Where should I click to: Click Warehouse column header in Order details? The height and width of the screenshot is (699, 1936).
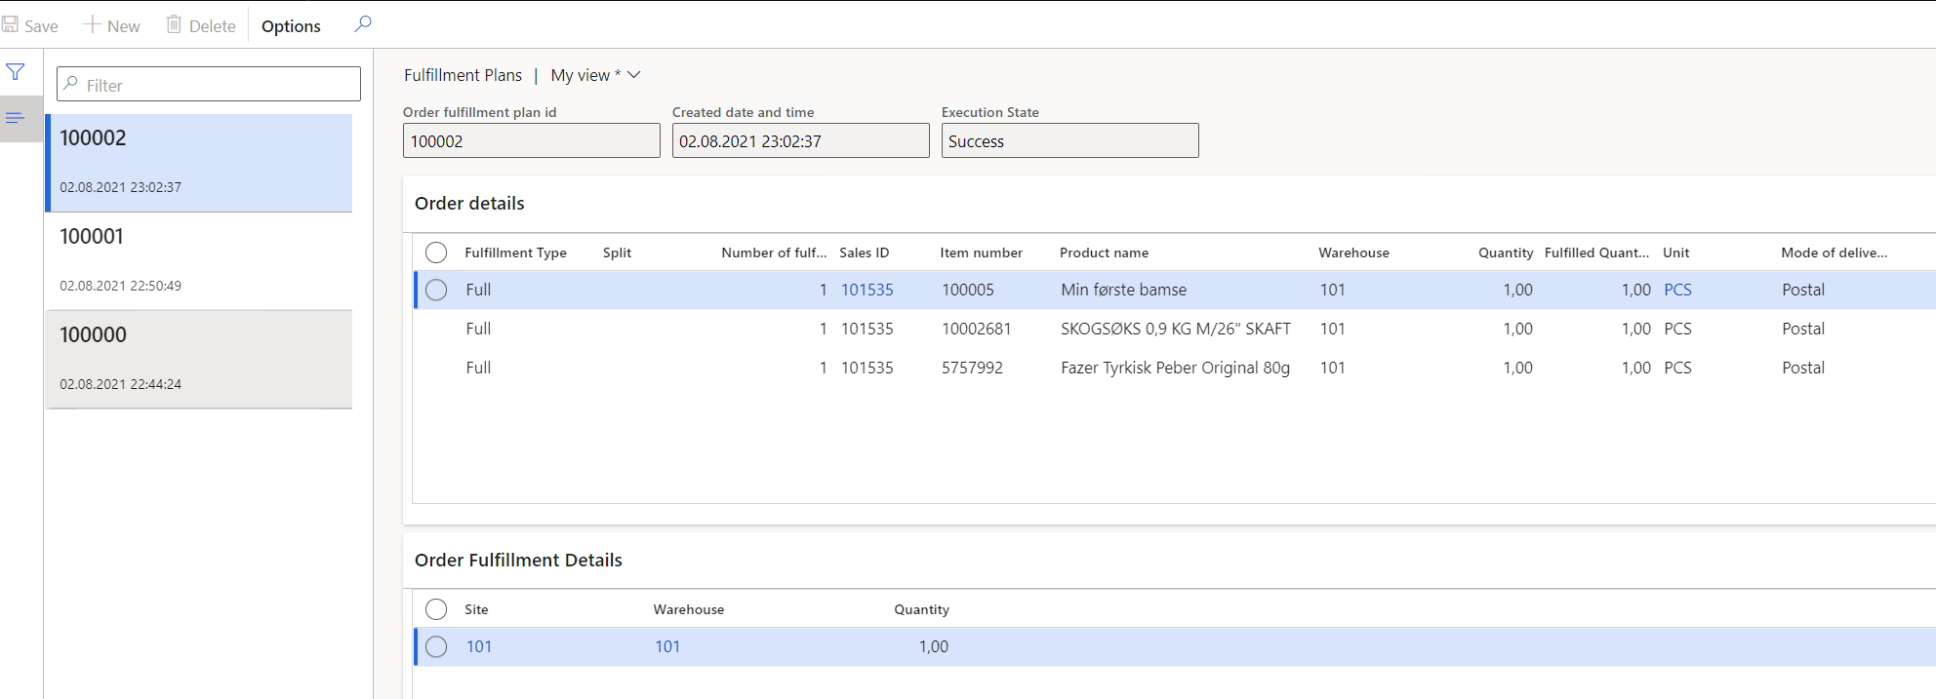pos(1353,252)
